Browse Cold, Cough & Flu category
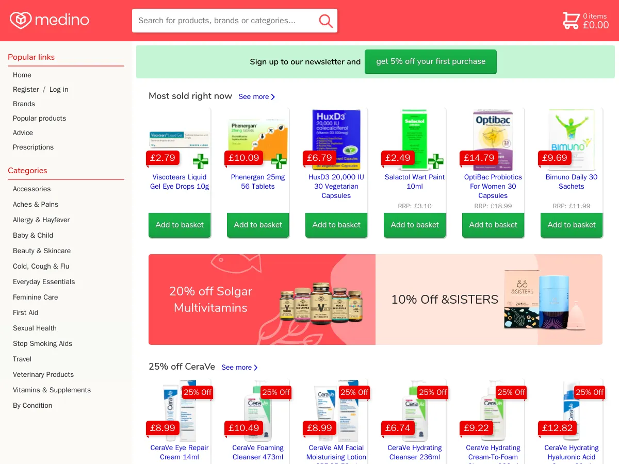619x464 pixels. pyautogui.click(x=41, y=266)
